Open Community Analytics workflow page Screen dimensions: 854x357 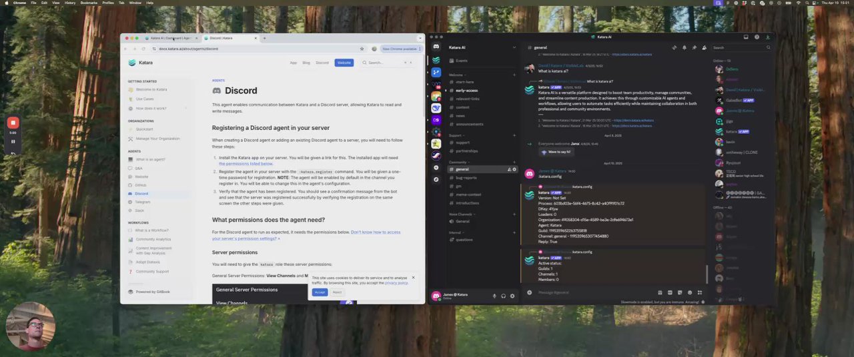point(153,239)
